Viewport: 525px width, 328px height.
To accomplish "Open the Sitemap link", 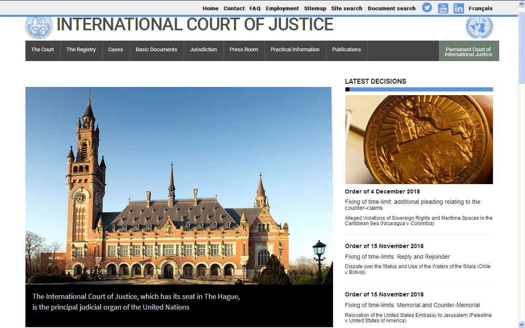I will pyautogui.click(x=315, y=8).
